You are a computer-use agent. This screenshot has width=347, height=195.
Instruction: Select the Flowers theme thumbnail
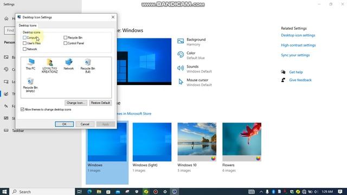tap(242, 142)
